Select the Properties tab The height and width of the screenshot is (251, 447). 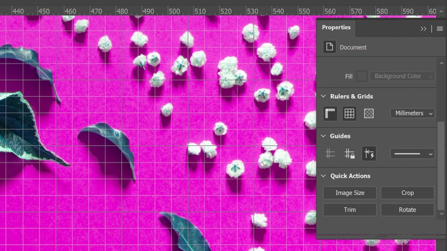coord(336,27)
